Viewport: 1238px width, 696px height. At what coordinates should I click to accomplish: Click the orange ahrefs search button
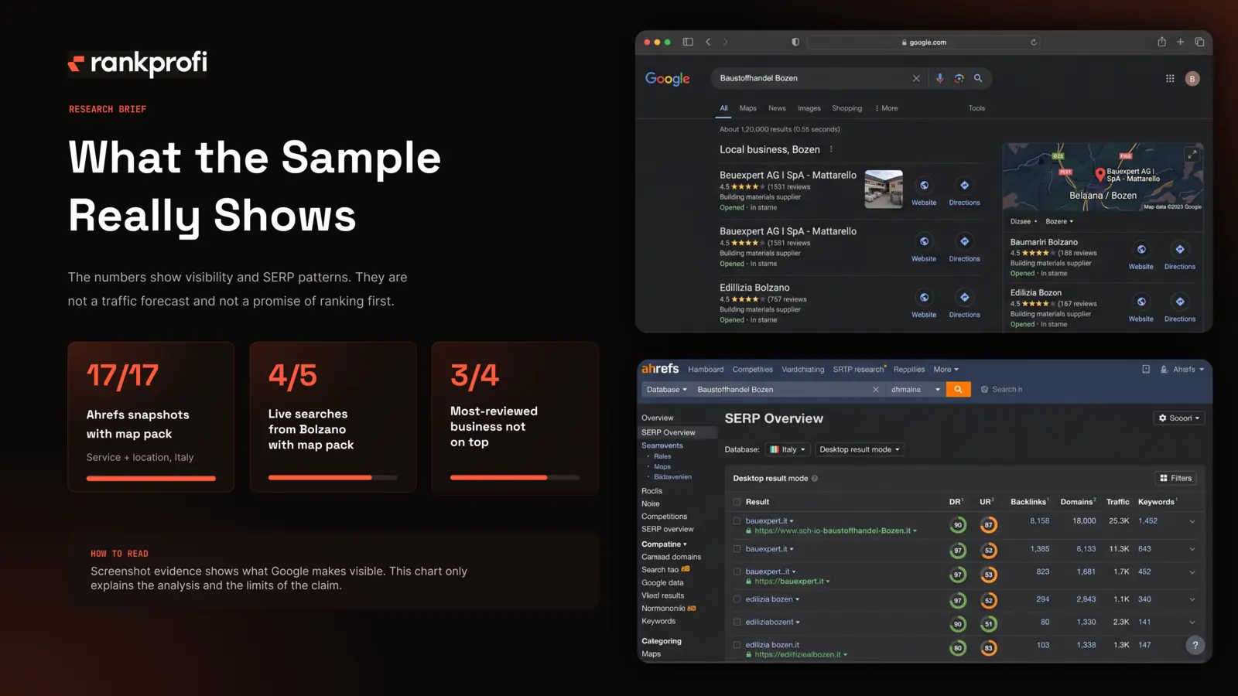pyautogui.click(x=958, y=389)
